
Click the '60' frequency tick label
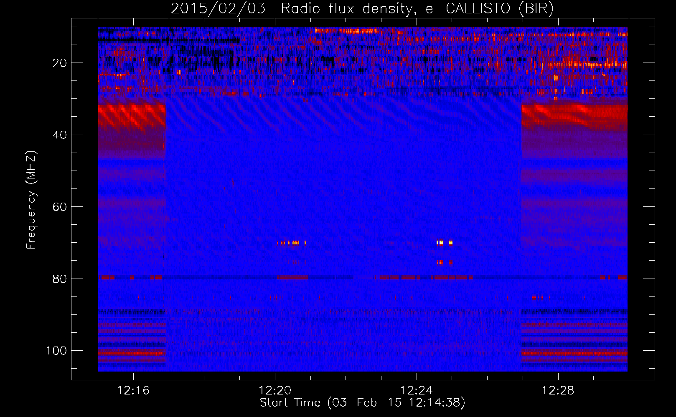(60, 207)
